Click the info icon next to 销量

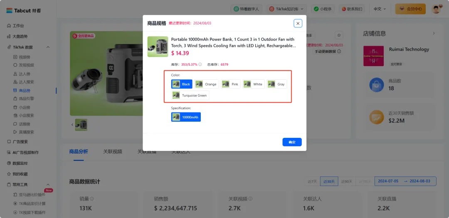92,199
